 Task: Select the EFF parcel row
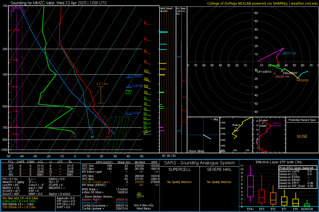(x=41, y=169)
